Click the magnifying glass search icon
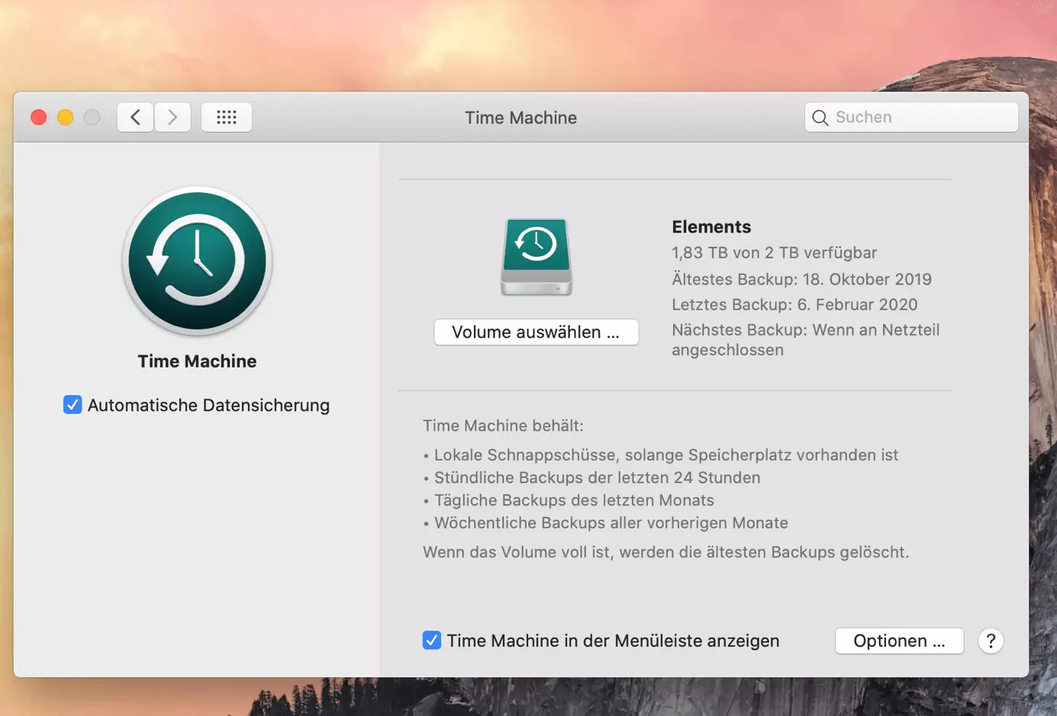The height and width of the screenshot is (716, 1057). click(x=820, y=117)
